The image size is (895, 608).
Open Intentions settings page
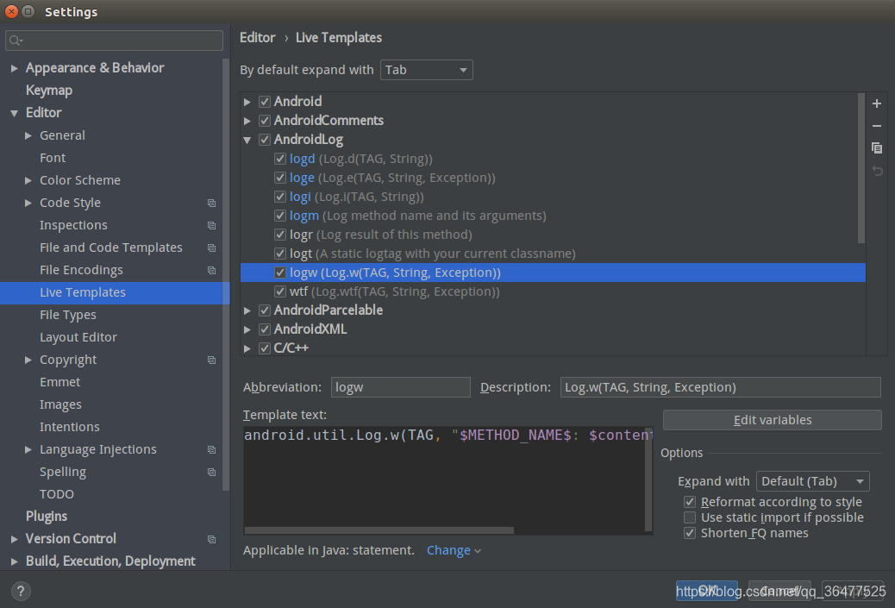click(70, 426)
